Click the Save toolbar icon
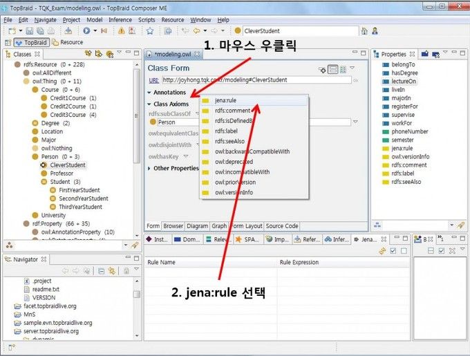The width and height of the screenshot is (470, 356). pyautogui.click(x=29, y=31)
